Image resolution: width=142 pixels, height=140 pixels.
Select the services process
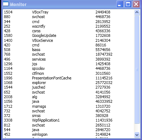[39, 59]
